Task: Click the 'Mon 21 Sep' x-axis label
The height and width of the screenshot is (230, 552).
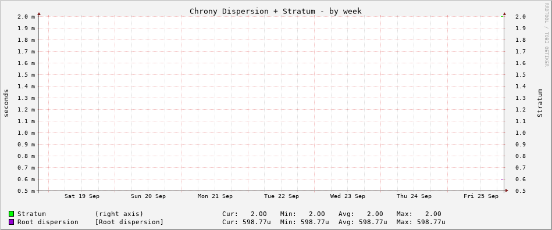Action: point(215,196)
